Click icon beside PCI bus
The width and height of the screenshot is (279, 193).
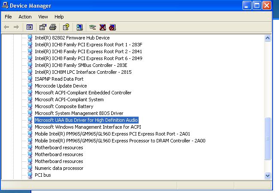coord(30,175)
